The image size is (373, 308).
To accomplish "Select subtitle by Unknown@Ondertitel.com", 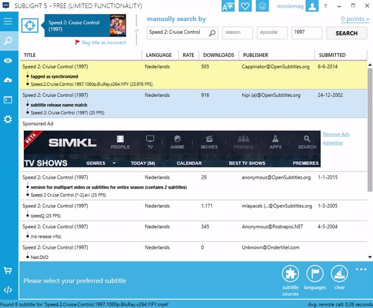I will [x=193, y=252].
